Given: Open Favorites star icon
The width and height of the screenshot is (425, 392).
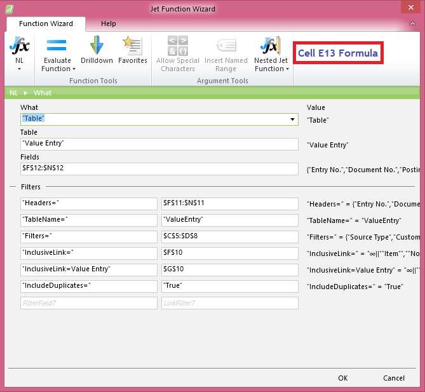Looking at the screenshot, I should click(132, 46).
